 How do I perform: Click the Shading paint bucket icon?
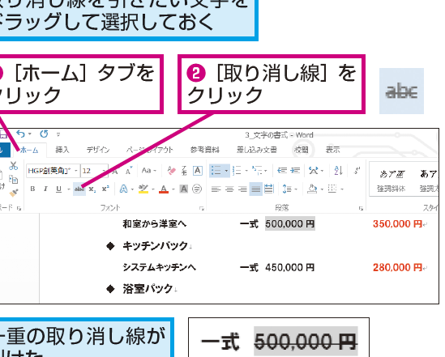click(312, 189)
